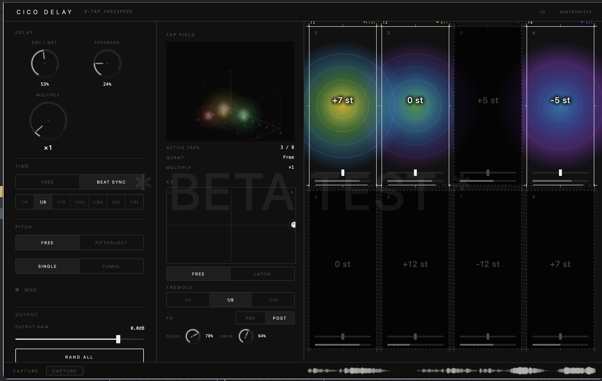
Task: Click the Decay knob in the FX section
Action: 193,336
